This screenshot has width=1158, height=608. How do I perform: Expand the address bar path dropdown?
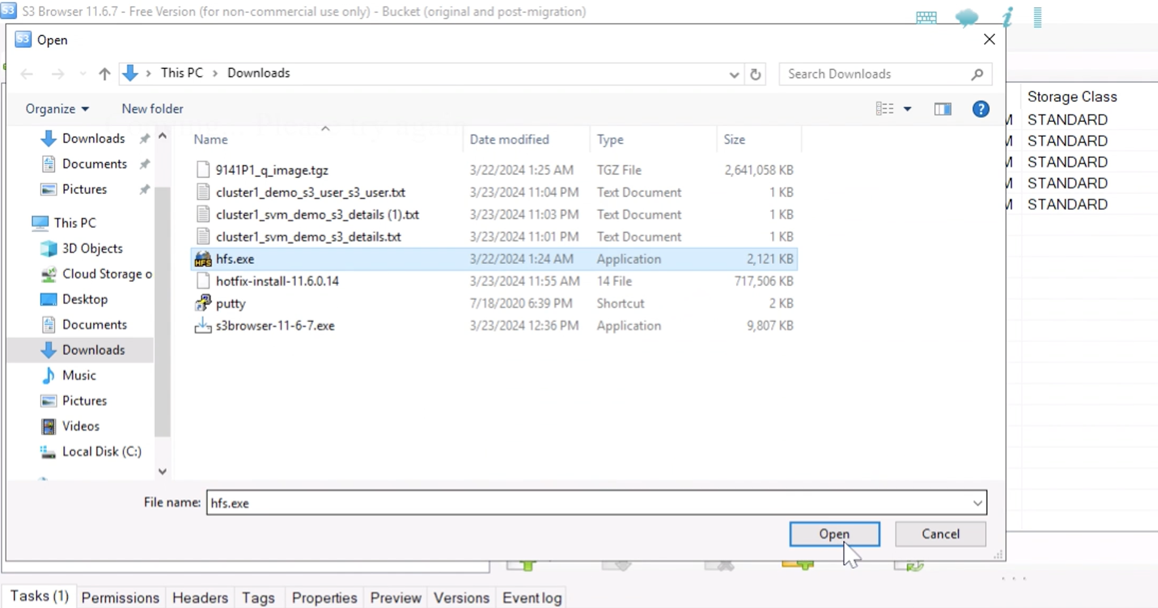pos(732,73)
